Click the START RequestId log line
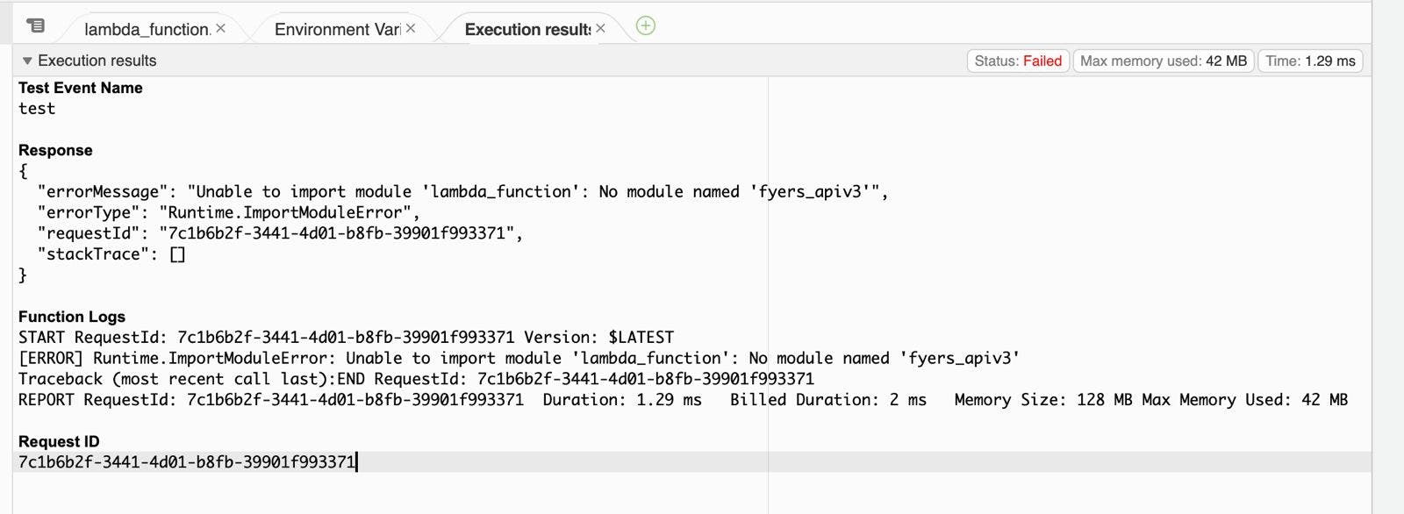The width and height of the screenshot is (1404, 514). pyautogui.click(x=346, y=338)
